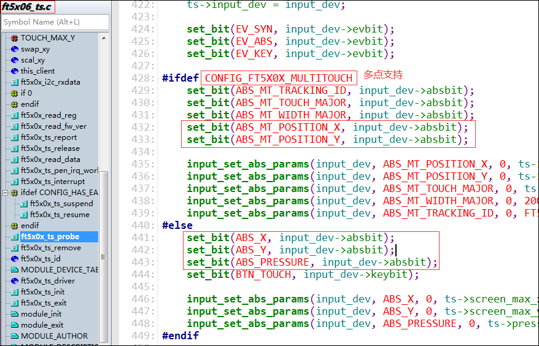Click the ft5x0x_i2c_rxdata function icon
The image size is (539, 346).
tap(15, 82)
